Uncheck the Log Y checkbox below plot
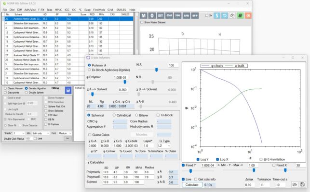Image resolution: width=310 pixels, height=192 pixels. point(198,159)
